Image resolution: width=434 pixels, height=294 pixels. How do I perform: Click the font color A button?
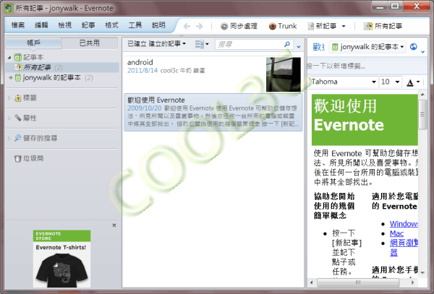tap(410, 82)
